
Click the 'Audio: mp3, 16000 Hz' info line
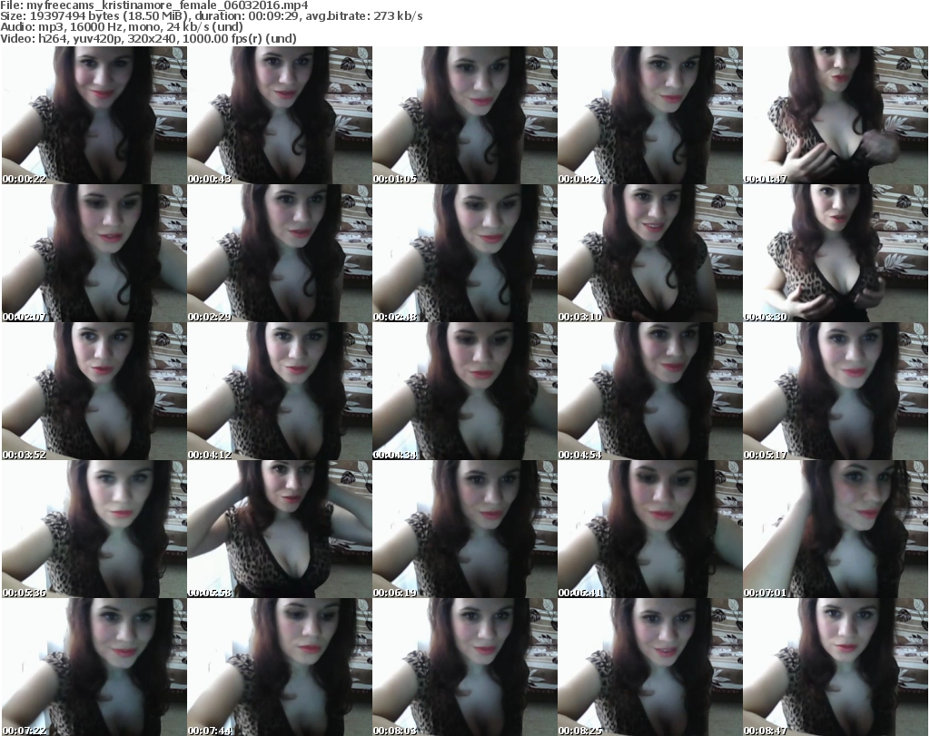click(x=122, y=27)
